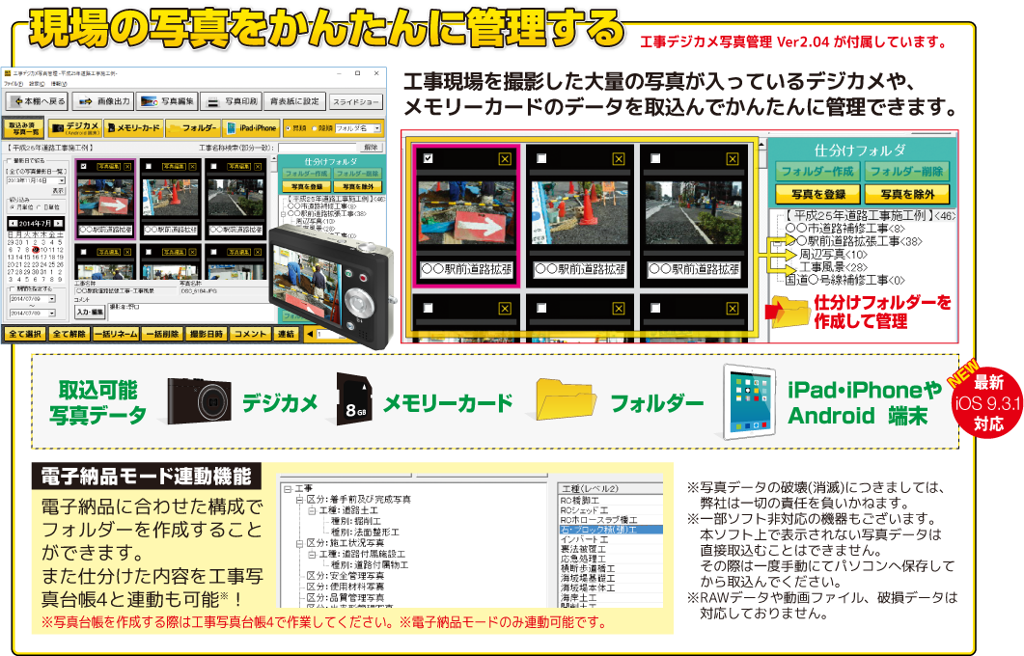The height and width of the screenshot is (656, 1024).
Task: Click 写真を登録 in the enlarged 仕分けフォルダ panel
Action: point(817,195)
